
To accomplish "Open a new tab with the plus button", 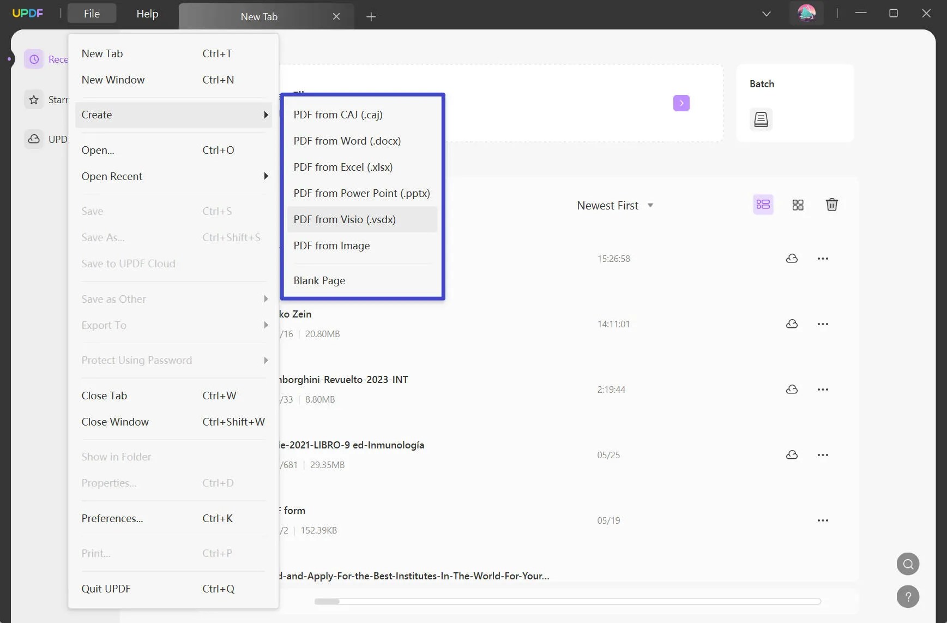I will coord(371,16).
